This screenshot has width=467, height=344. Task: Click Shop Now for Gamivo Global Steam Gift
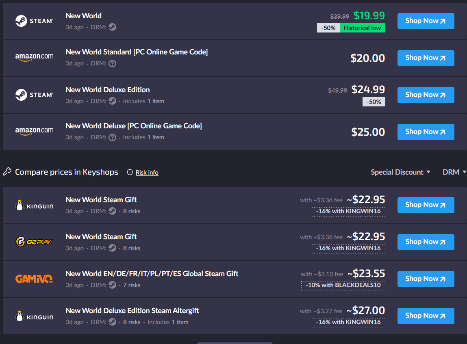(x=426, y=279)
